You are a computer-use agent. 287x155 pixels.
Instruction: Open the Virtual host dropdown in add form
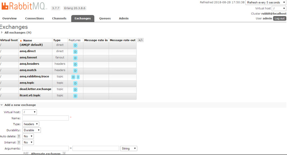click(x=29, y=112)
